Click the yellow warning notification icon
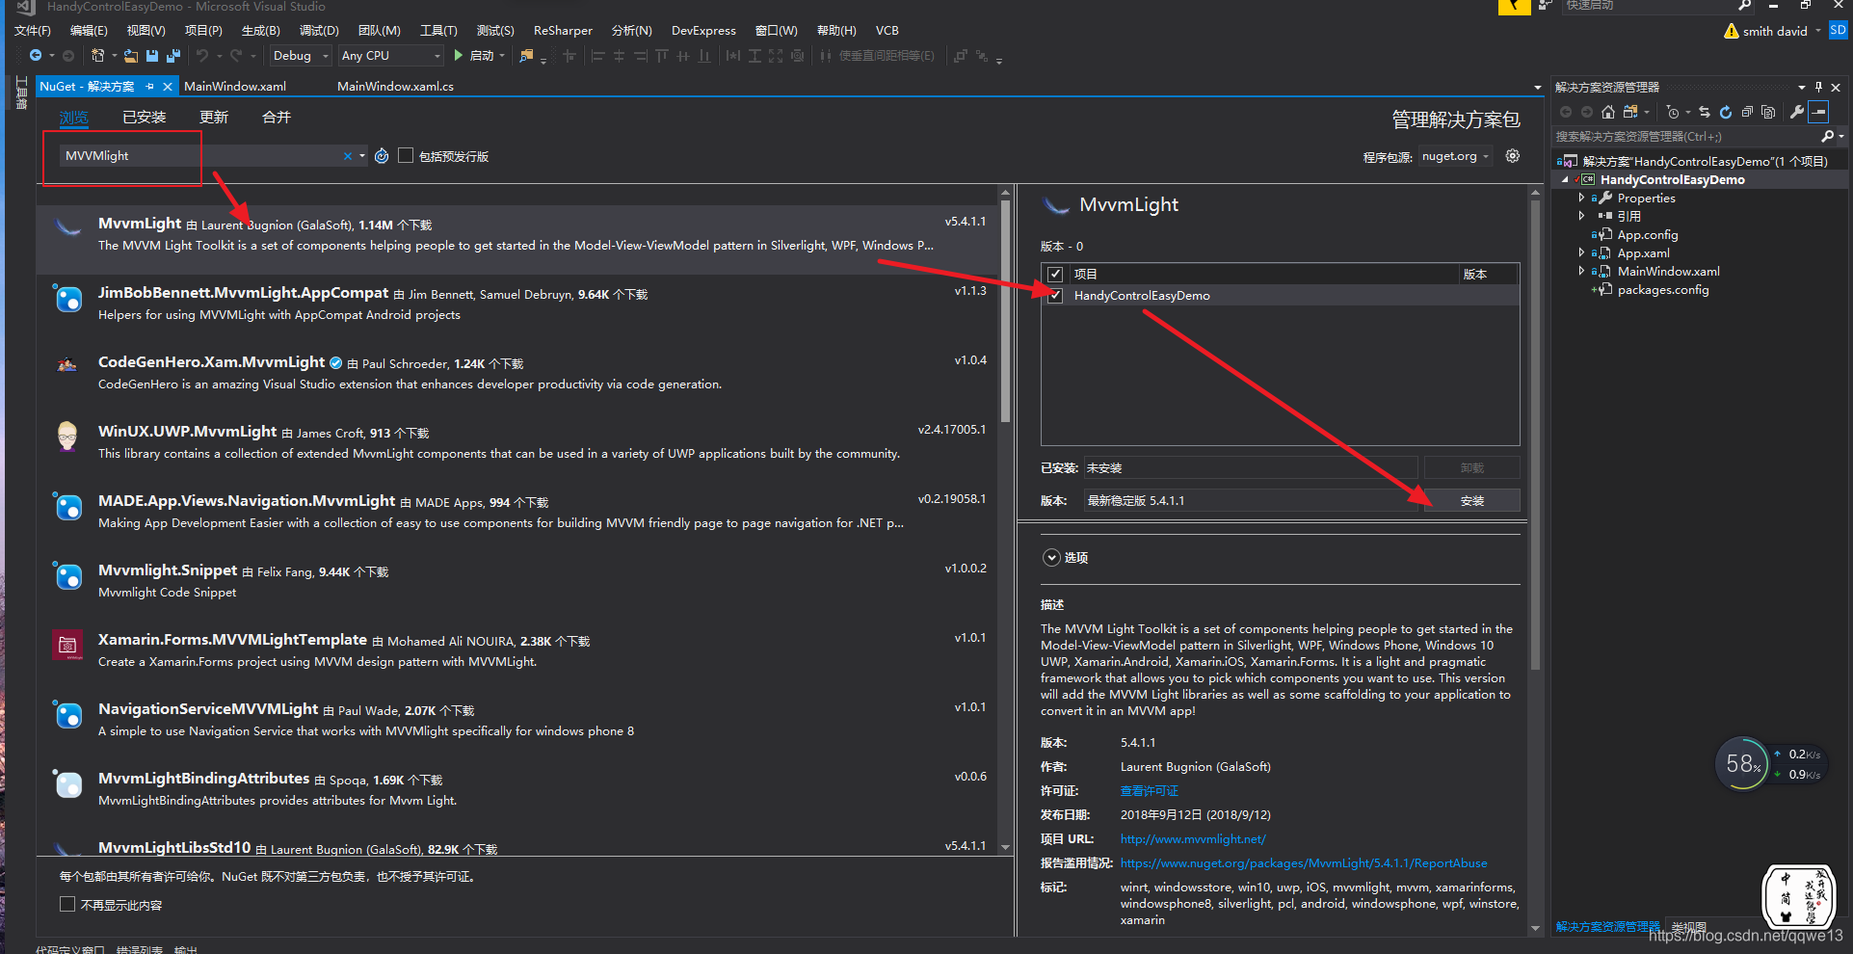This screenshot has height=954, width=1853. [1732, 31]
